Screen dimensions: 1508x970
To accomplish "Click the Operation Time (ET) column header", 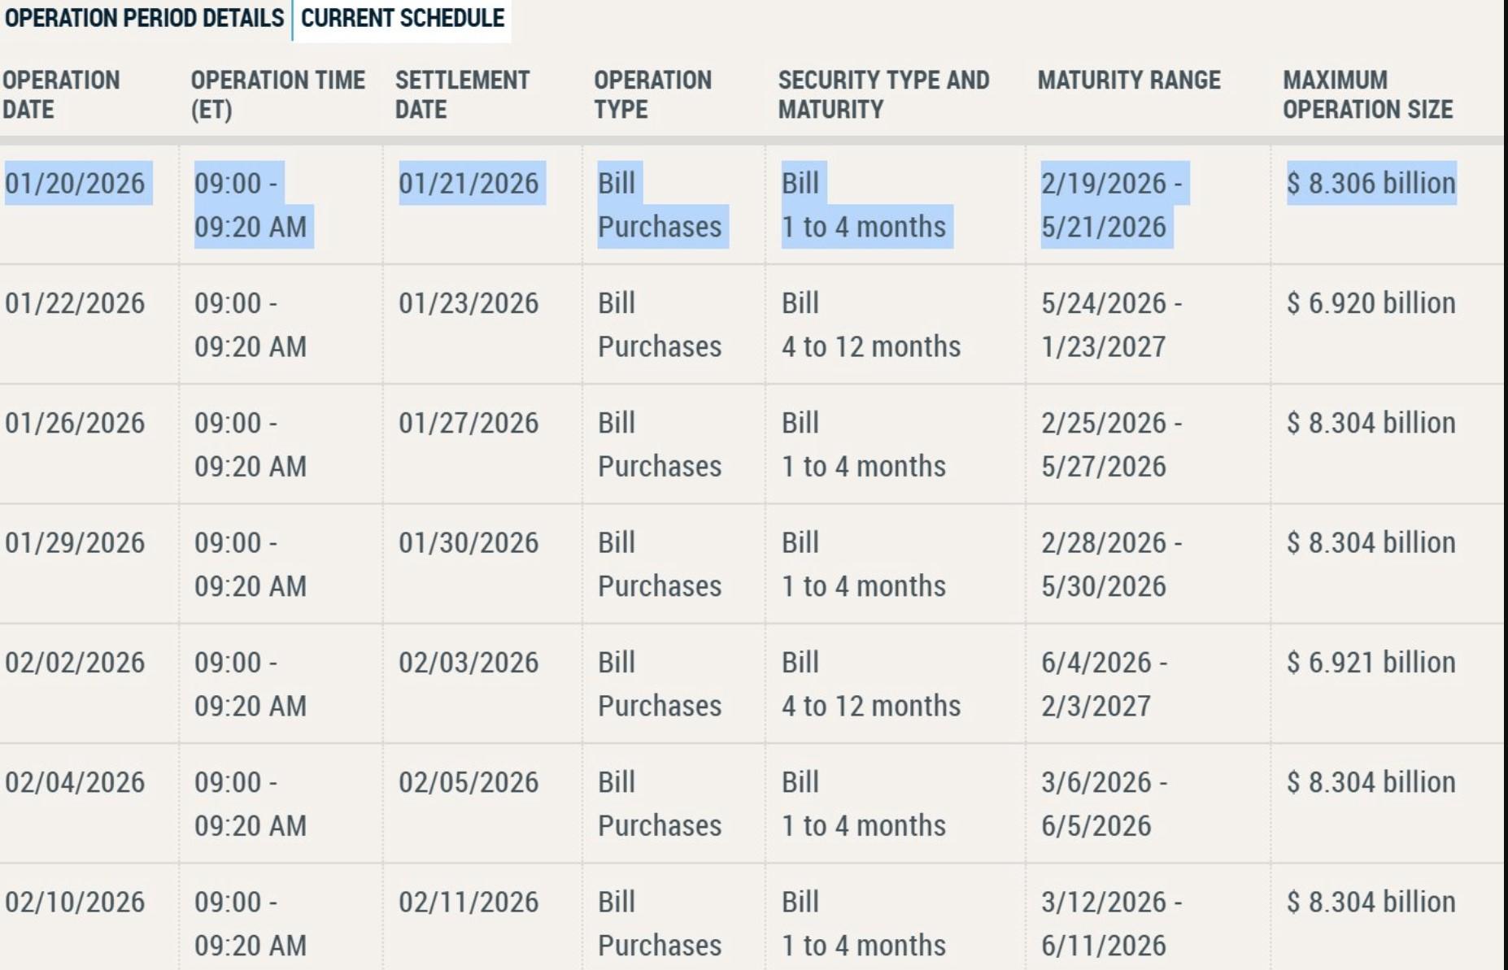I will point(277,94).
